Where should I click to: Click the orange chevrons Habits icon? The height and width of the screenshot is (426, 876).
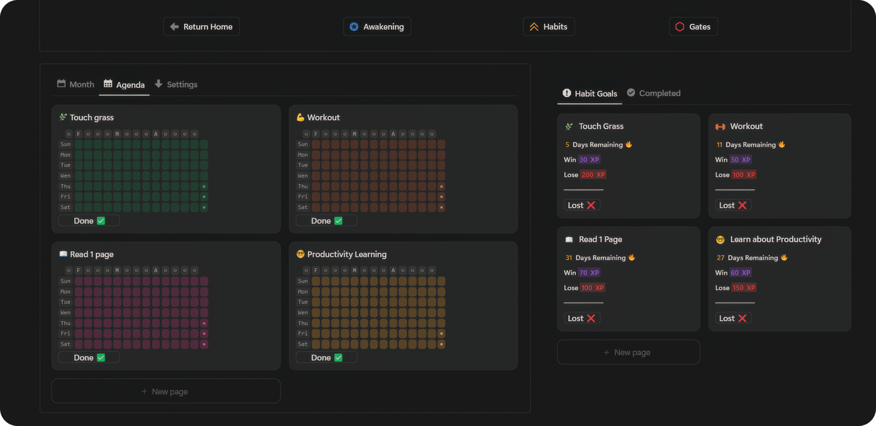pyautogui.click(x=534, y=27)
